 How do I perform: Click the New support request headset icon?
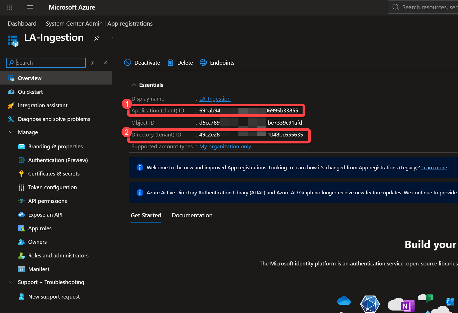21,296
